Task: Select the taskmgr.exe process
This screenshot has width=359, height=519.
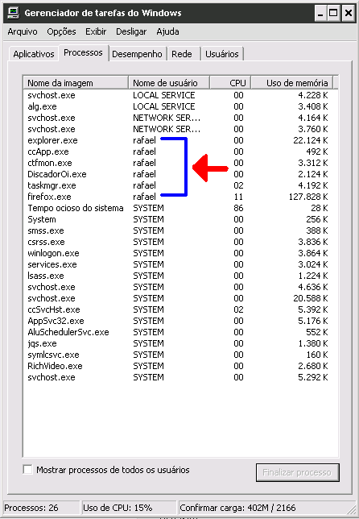Action: (x=181, y=185)
